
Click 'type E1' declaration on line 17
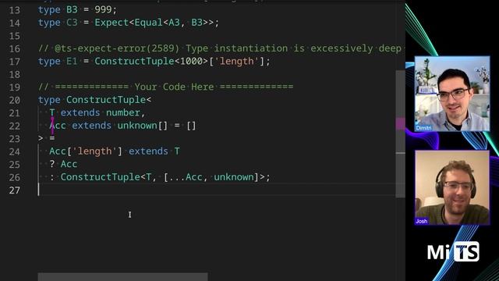58,61
